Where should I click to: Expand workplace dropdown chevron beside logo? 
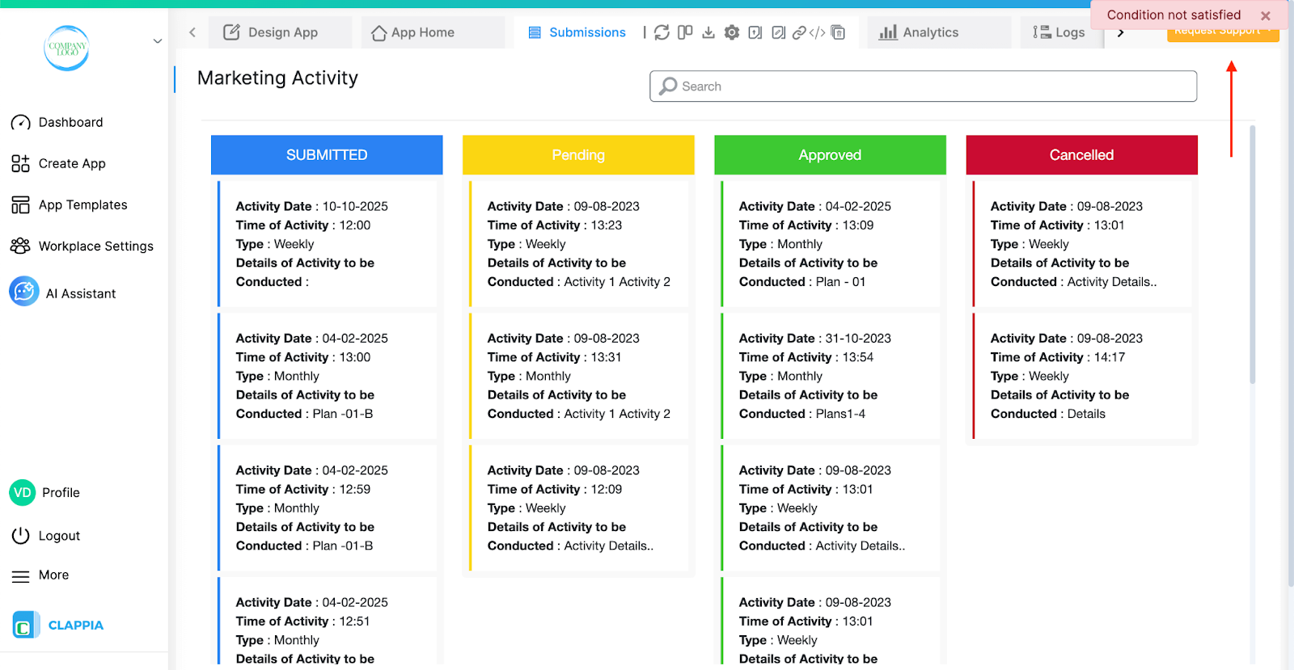(158, 41)
